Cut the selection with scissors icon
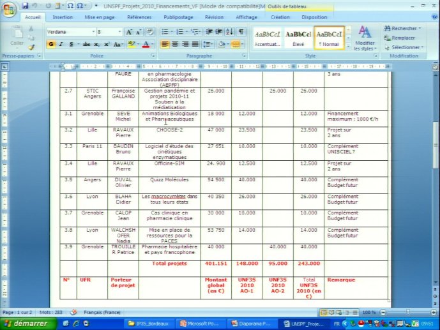440x330 pixels. point(31,29)
